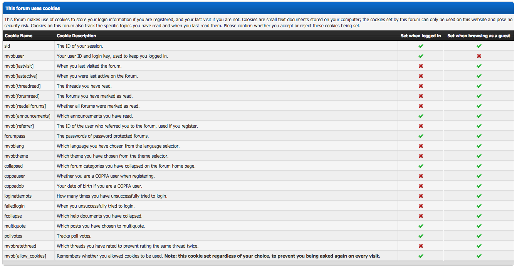Click Set when browsing as a guest header
517x268 pixels.
click(478, 36)
